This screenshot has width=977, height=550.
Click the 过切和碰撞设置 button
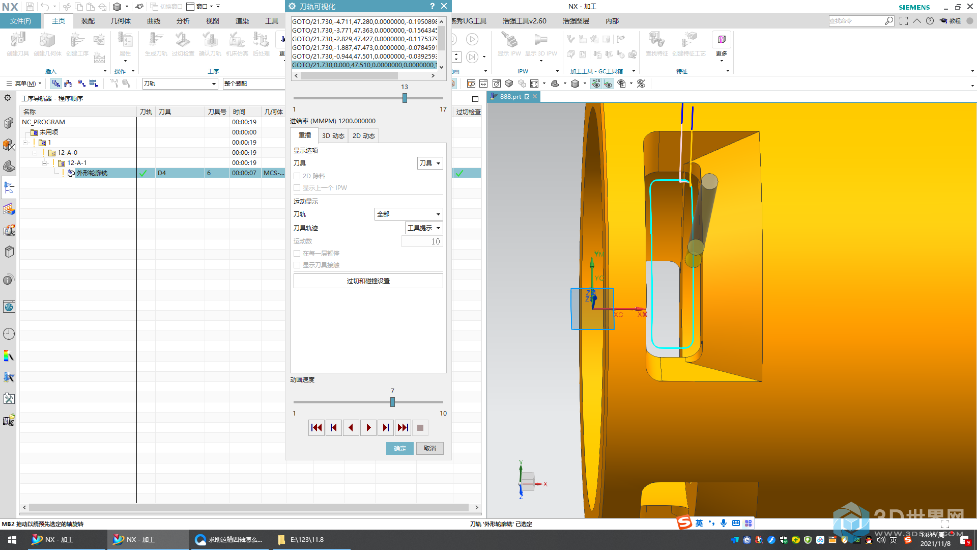tap(368, 281)
